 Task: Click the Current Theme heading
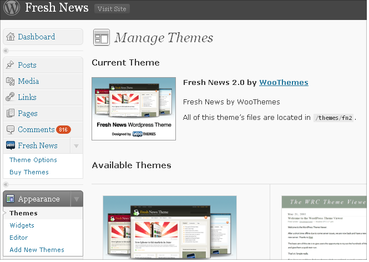(x=125, y=63)
